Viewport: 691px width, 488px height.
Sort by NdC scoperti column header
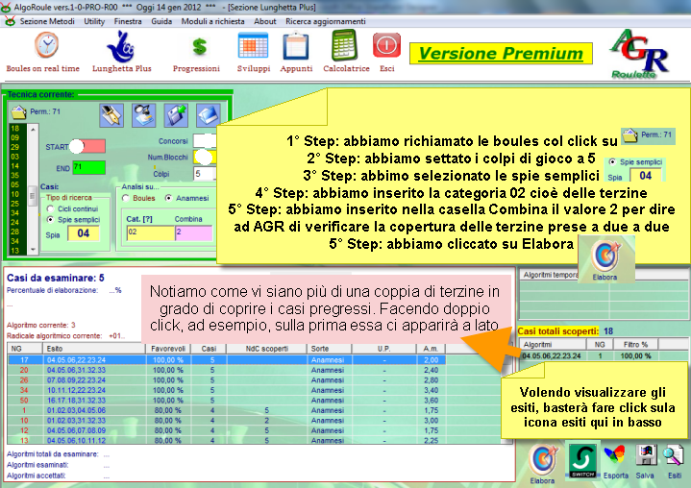click(266, 349)
